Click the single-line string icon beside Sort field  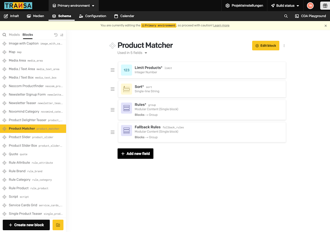[126, 89]
